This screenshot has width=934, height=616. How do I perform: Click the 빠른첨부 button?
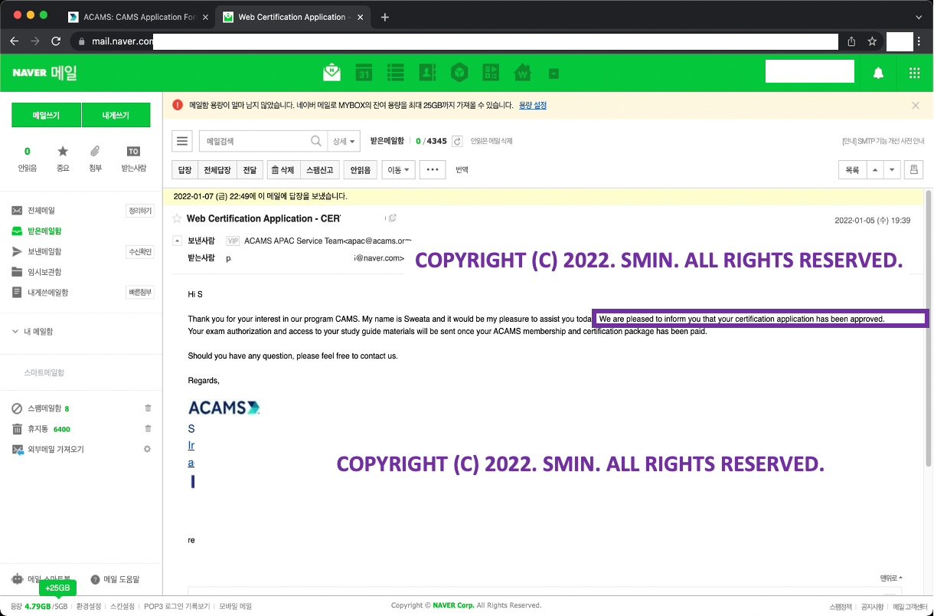pos(139,293)
